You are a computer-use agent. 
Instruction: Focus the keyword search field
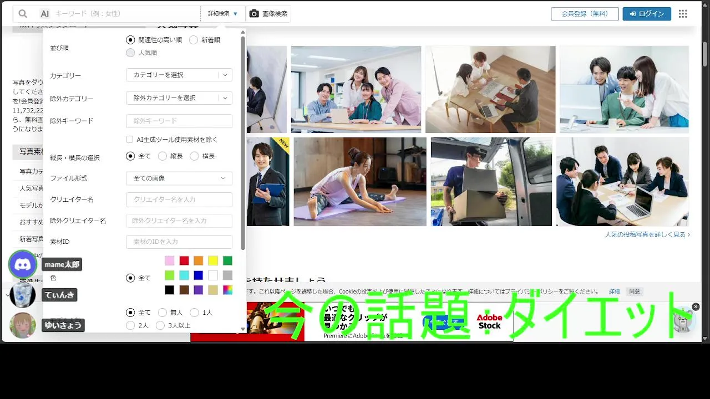pos(126,14)
